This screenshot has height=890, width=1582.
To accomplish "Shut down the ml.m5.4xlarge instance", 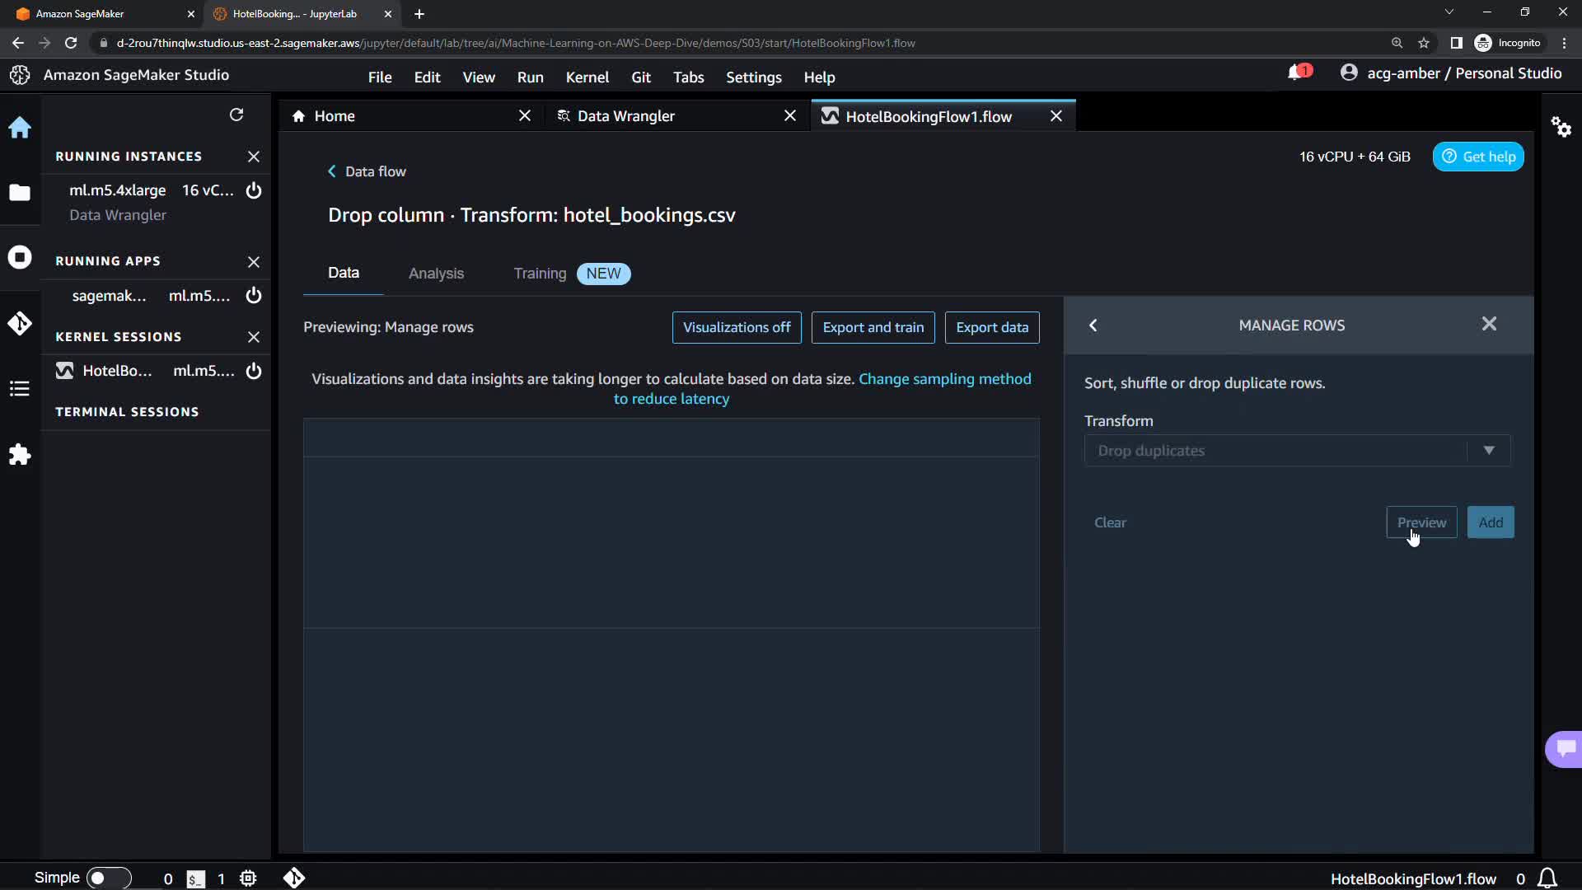I will (x=254, y=190).
